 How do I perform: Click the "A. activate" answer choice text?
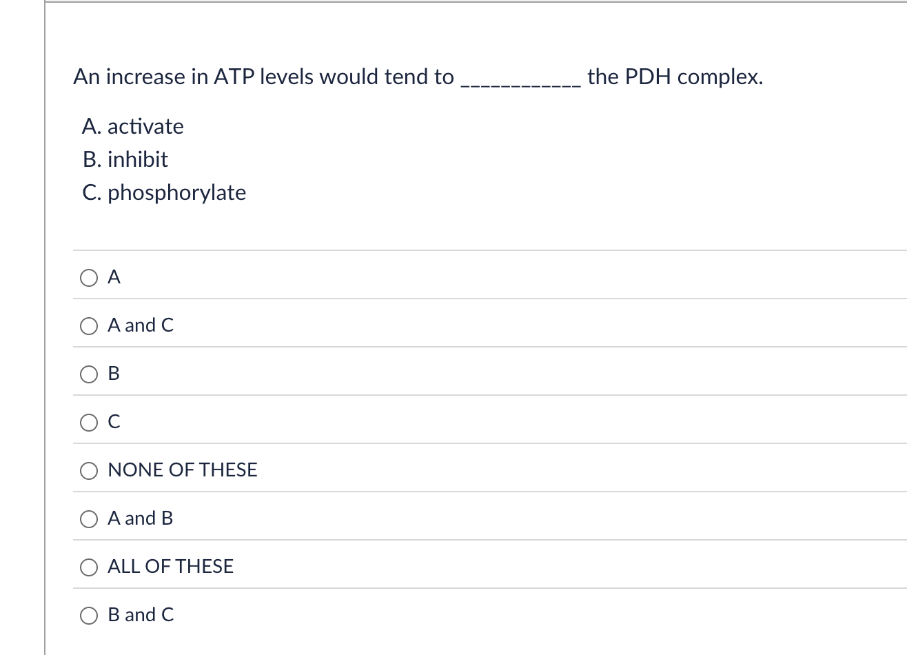133,126
